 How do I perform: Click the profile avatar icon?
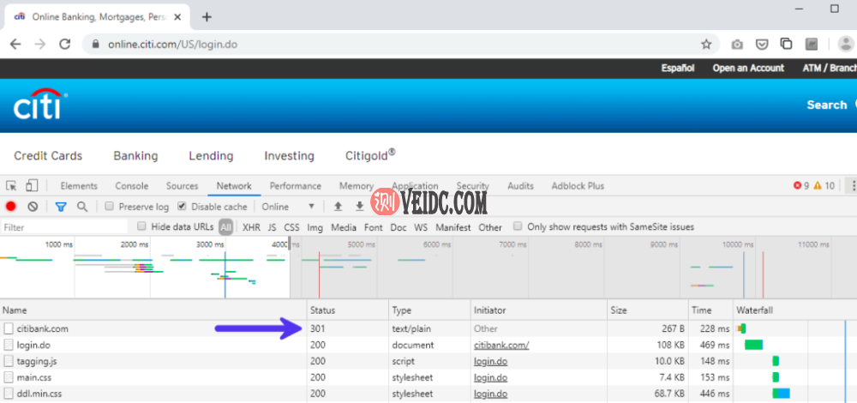(x=846, y=45)
